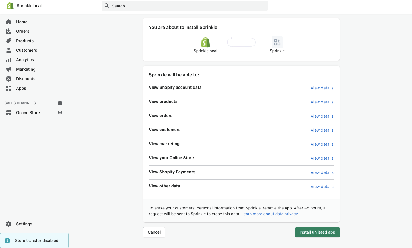
Task: Open Marketing megaphone icon
Action: click(x=9, y=69)
